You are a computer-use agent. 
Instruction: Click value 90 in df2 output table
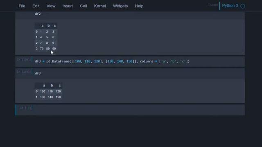pyautogui.click(x=54, y=49)
